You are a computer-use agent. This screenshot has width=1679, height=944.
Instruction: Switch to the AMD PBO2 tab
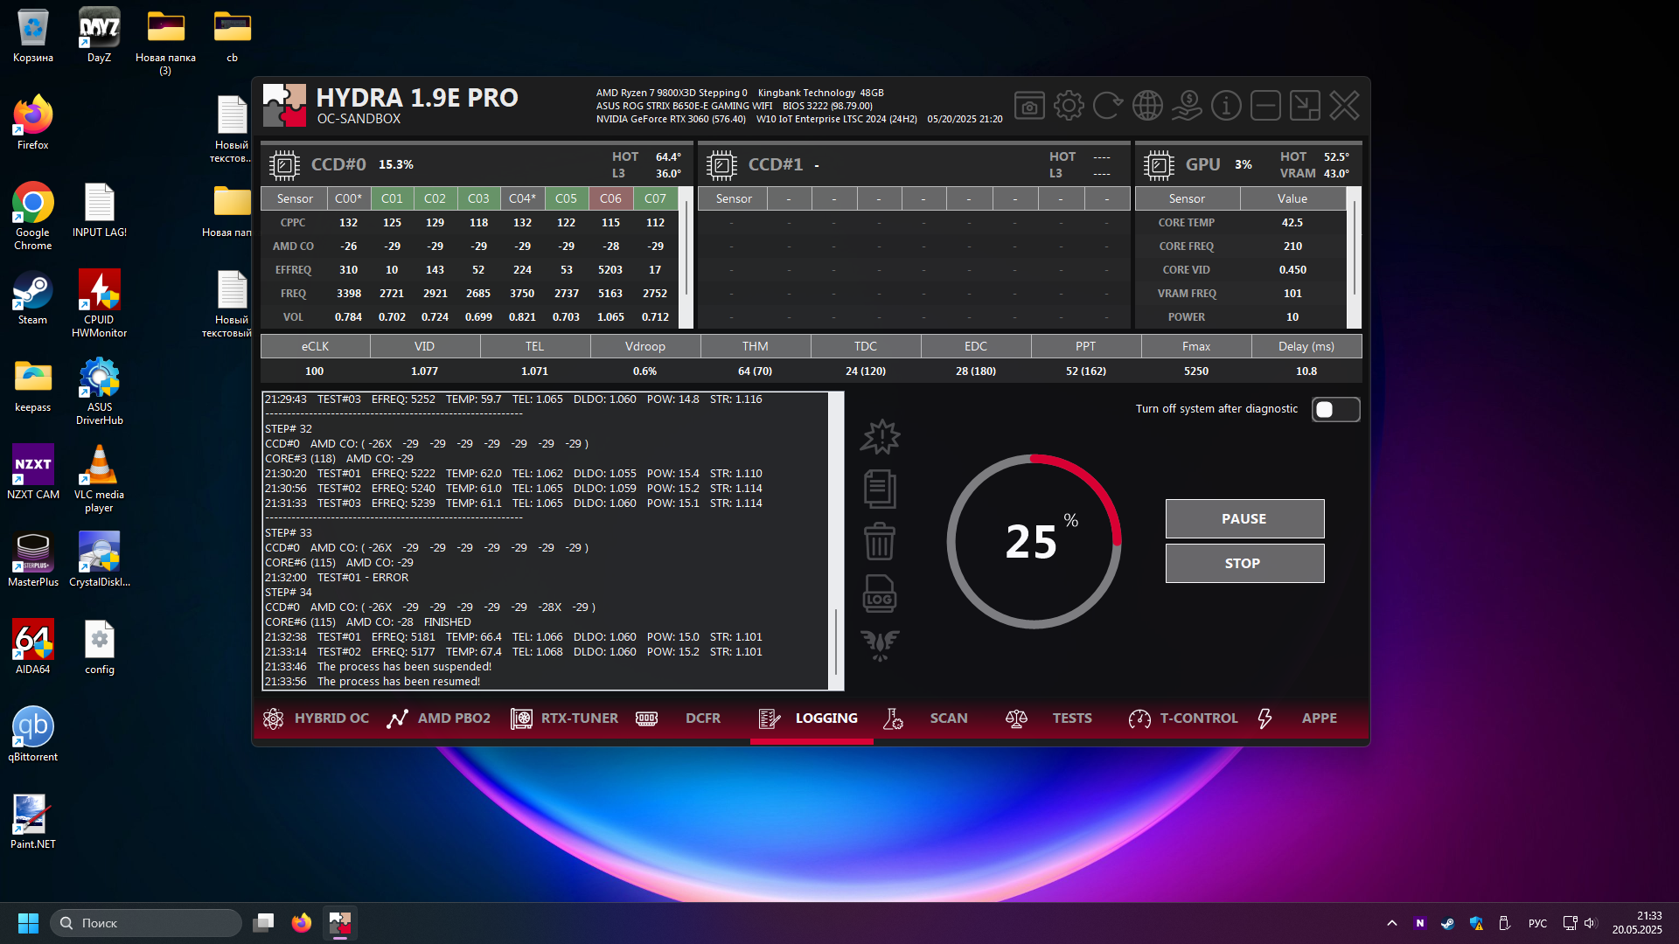point(439,718)
